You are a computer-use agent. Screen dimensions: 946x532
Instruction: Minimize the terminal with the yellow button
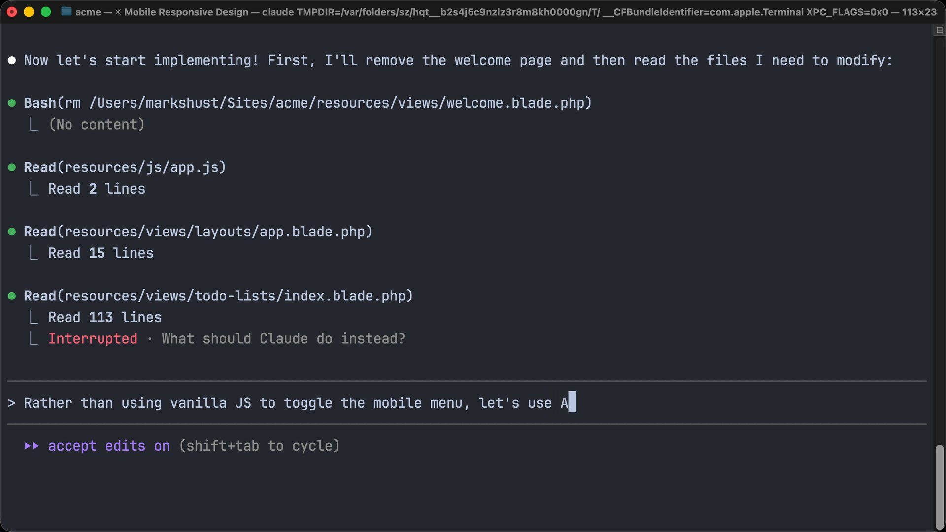(29, 12)
